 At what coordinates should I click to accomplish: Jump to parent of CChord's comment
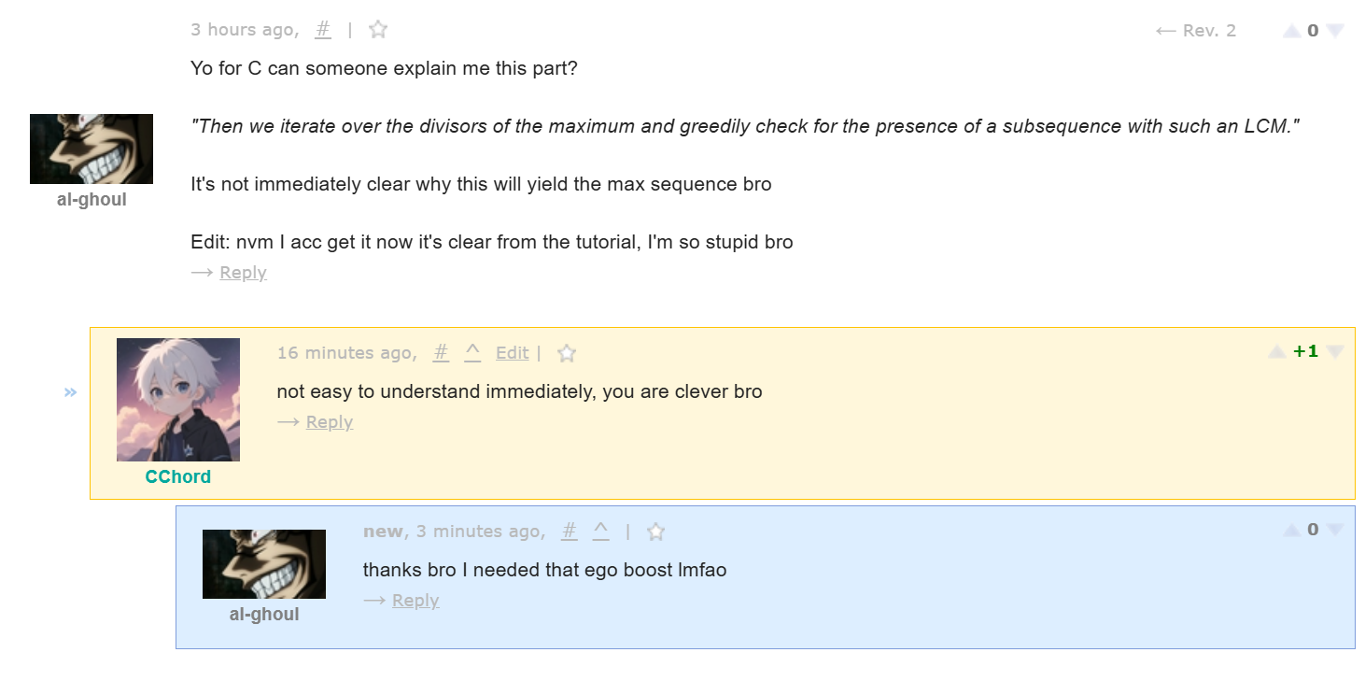[x=472, y=353]
